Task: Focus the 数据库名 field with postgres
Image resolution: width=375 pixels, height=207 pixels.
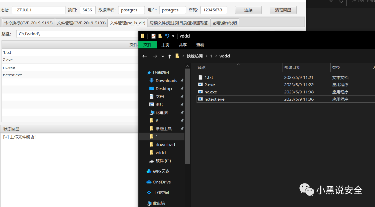Action: tap(131, 10)
